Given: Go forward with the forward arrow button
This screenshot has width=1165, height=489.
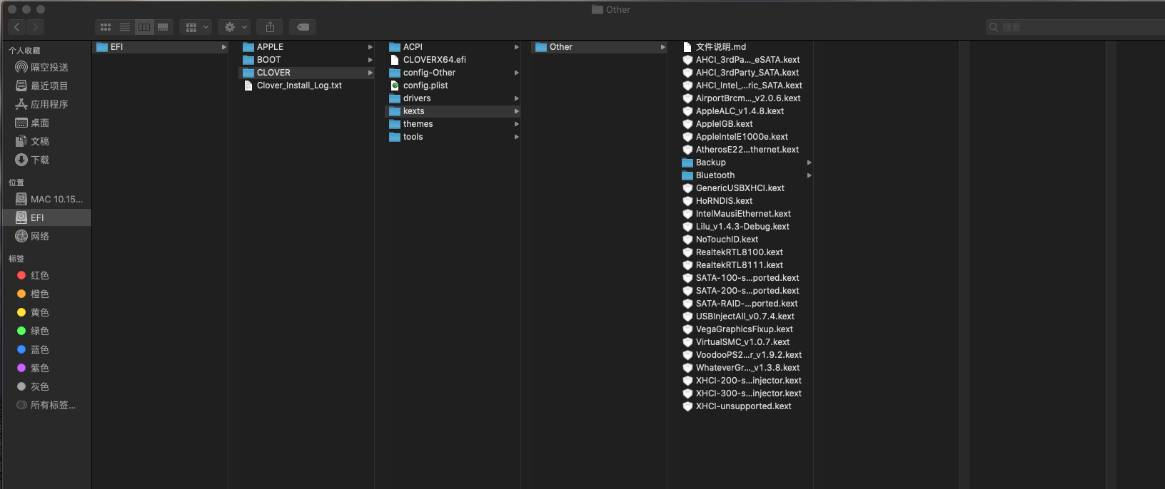Looking at the screenshot, I should click(35, 27).
